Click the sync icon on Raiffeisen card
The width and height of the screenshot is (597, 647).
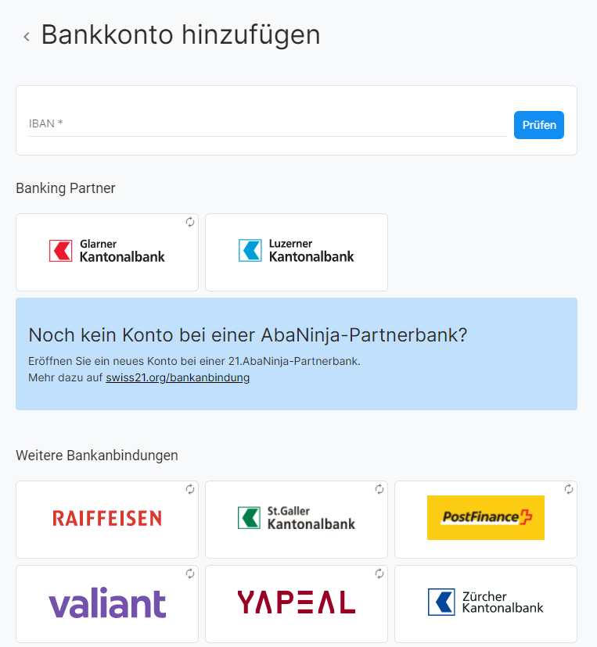coord(189,489)
